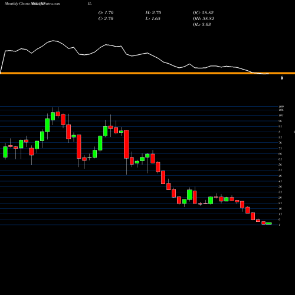Click the Monthly Charts title text
Viewport: 295px width, 295px height.
pos(17,4)
